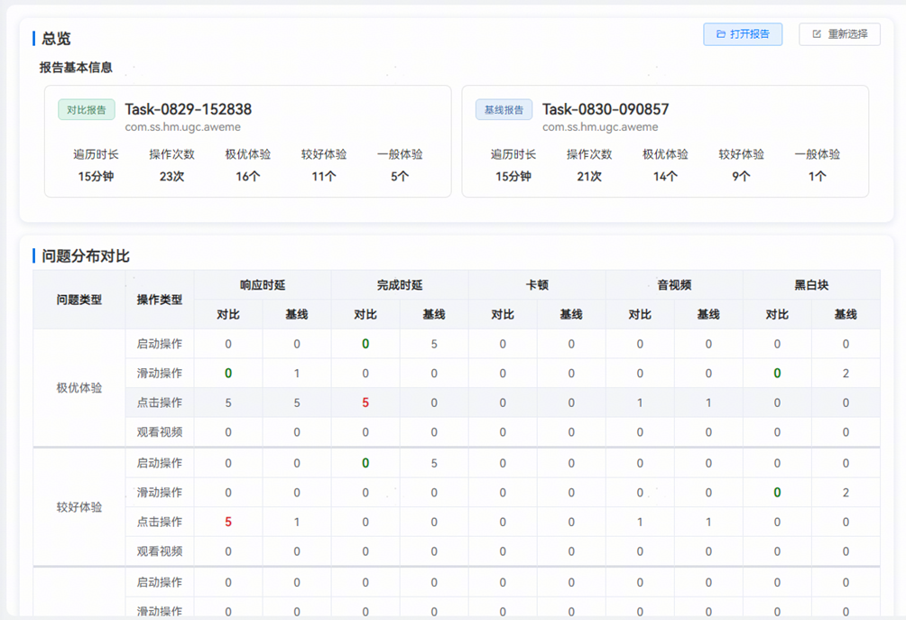Viewport: 906px width, 620px height.
Task: Open the report via 打开报告 text
Action: pos(750,34)
